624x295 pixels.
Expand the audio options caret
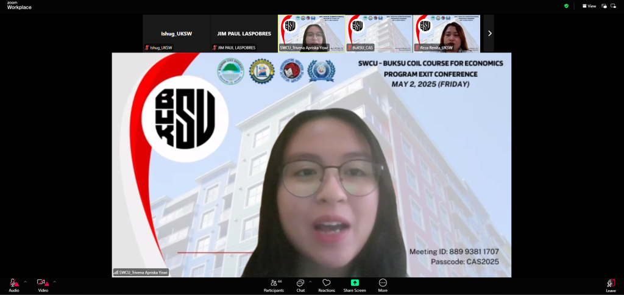pos(25,282)
